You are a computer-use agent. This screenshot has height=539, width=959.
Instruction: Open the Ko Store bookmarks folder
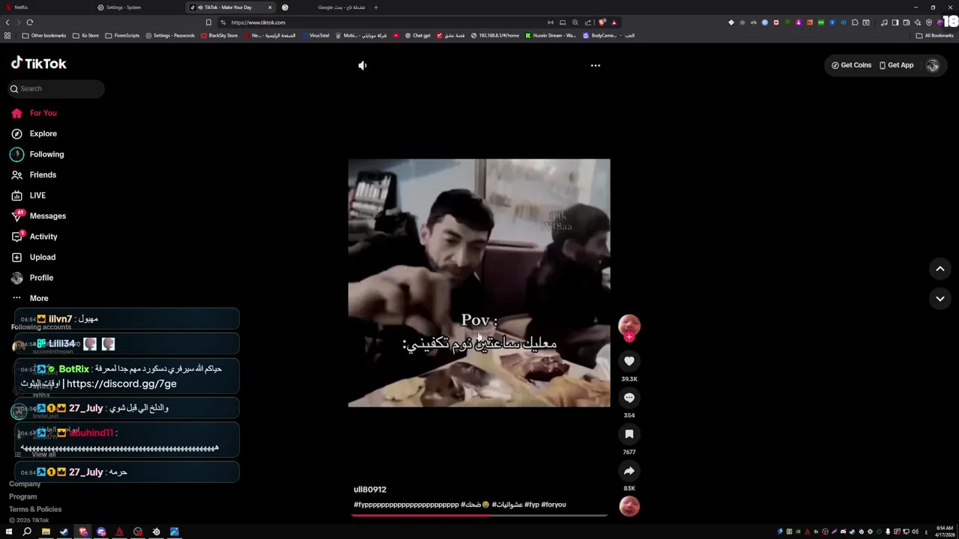(x=86, y=35)
